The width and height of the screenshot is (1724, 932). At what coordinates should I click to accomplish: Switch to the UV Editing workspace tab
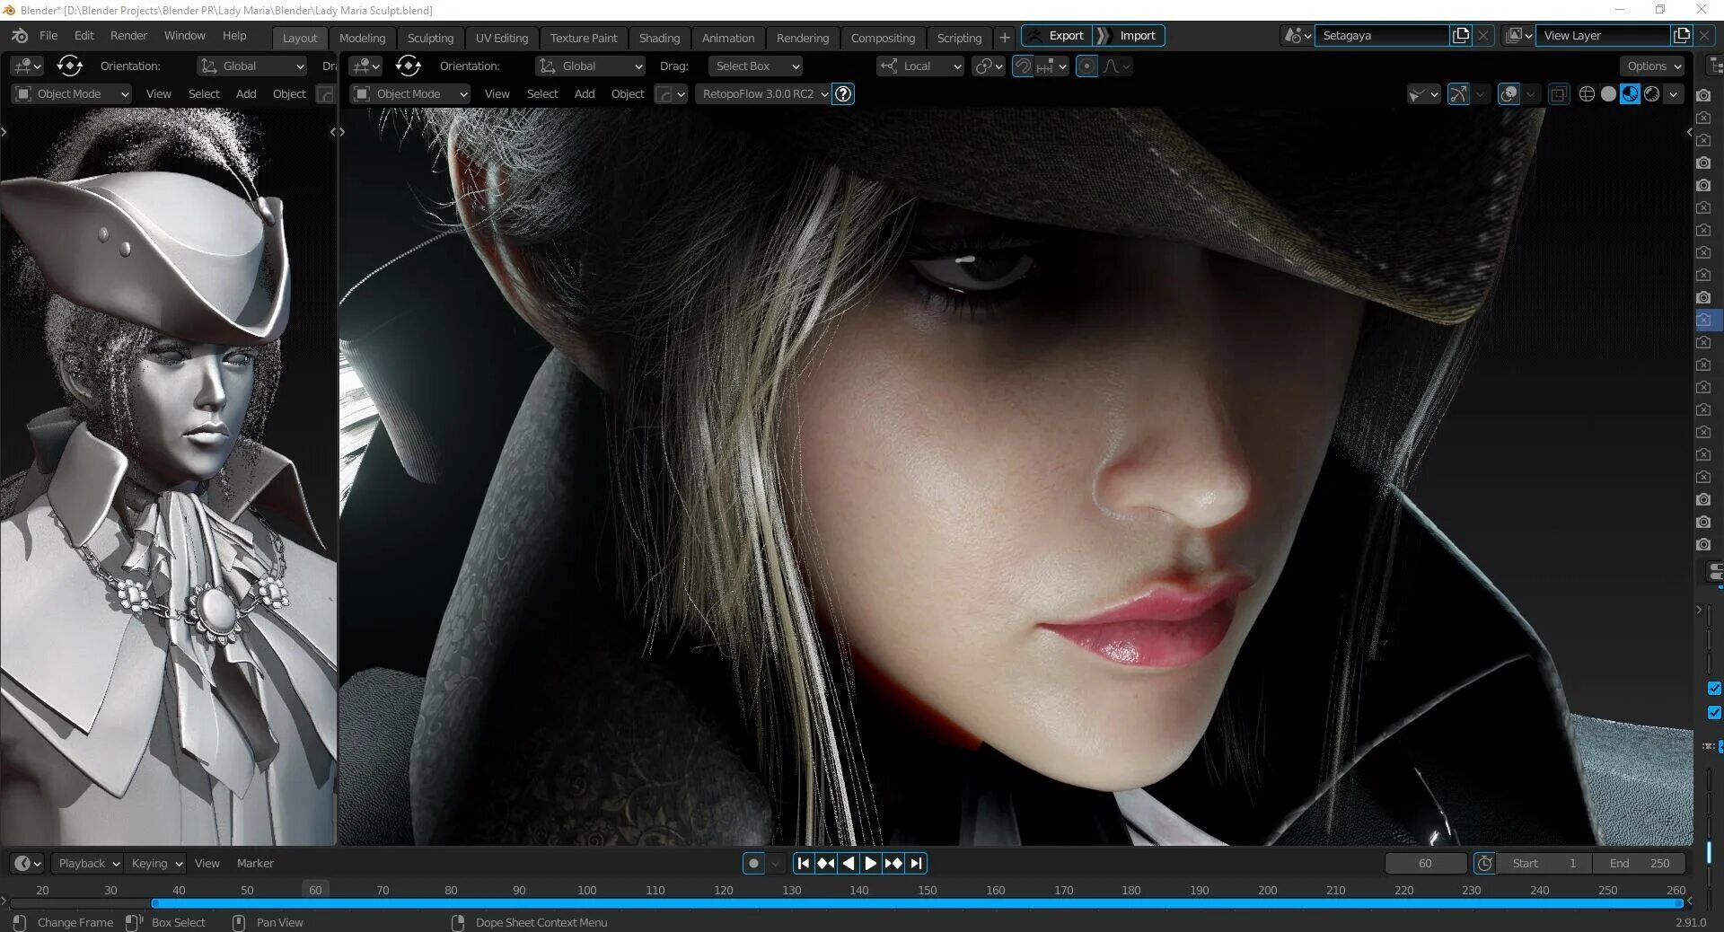click(x=502, y=38)
